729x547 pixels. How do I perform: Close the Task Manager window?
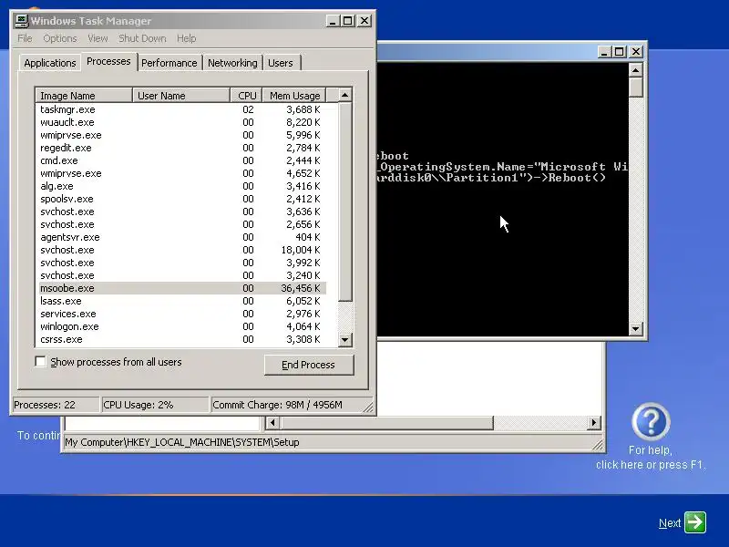(364, 21)
